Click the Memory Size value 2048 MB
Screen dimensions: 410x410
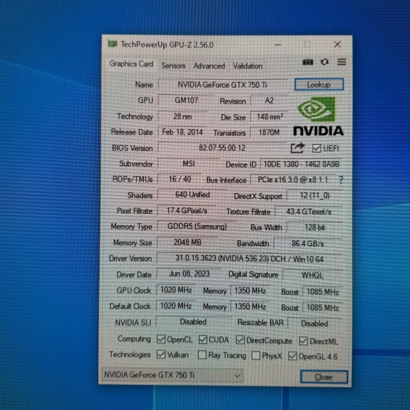(187, 243)
